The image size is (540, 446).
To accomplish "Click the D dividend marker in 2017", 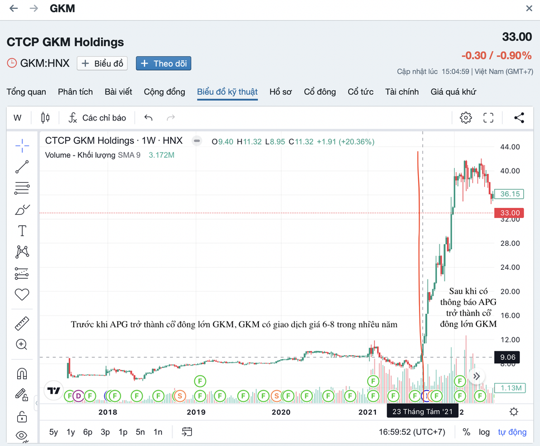I will (79, 396).
